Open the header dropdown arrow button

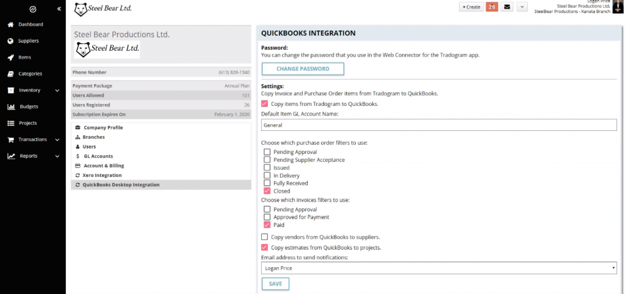pyautogui.click(x=522, y=7)
